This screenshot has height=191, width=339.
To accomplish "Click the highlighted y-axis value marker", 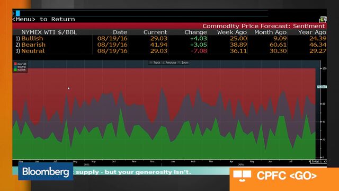I will 322,87.
